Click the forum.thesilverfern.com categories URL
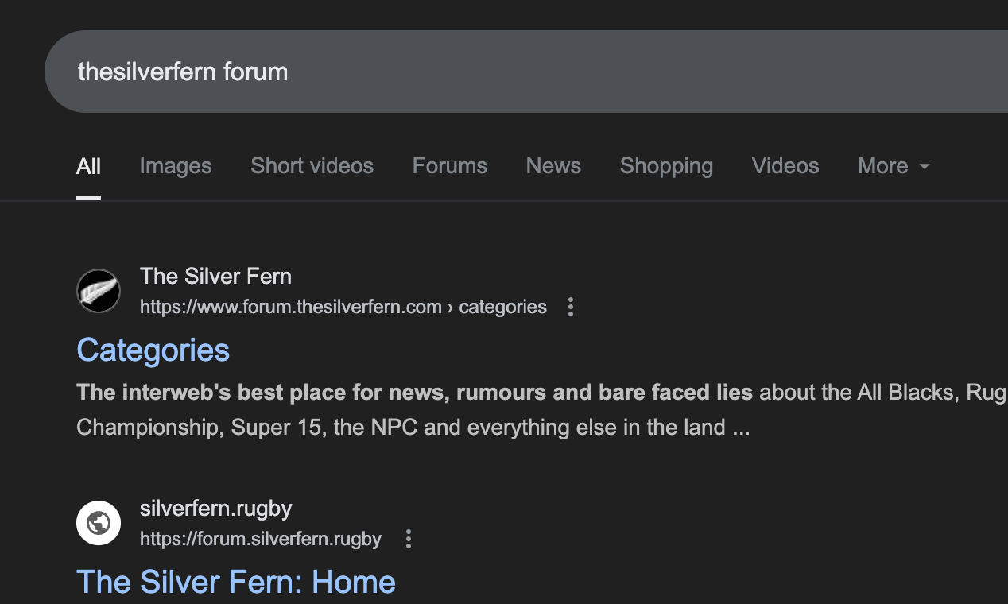This screenshot has height=604, width=1008. pyautogui.click(x=343, y=307)
